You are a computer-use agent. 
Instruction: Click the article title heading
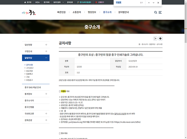coord(111,55)
